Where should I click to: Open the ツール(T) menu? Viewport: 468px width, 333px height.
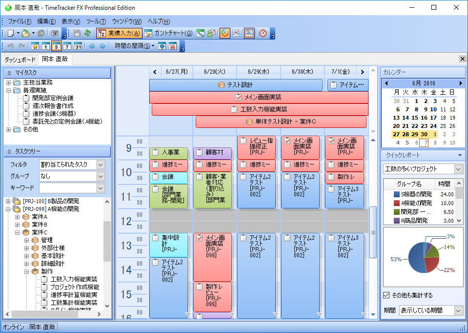[x=96, y=21]
